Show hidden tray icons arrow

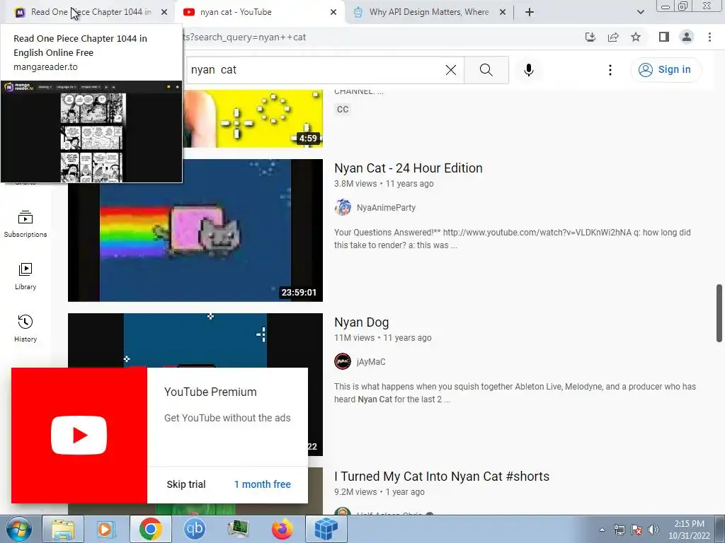602,530
